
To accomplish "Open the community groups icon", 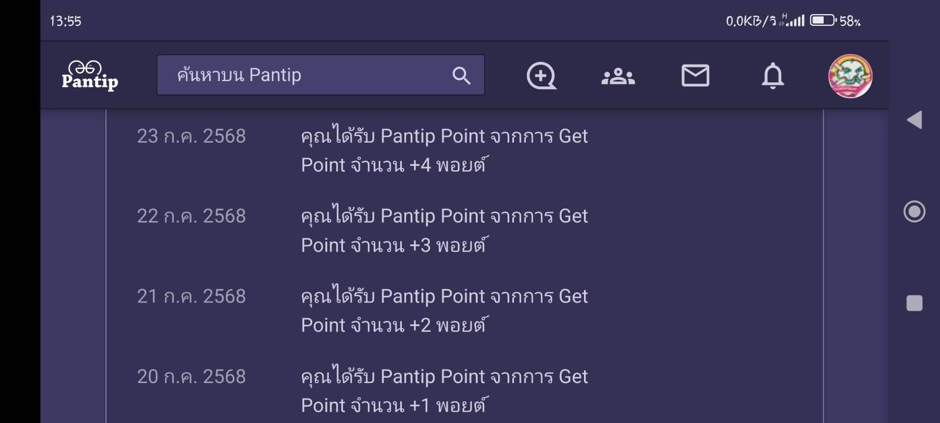I will point(618,76).
